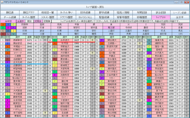Show top 100 for 打点 RBIs
Screen dimensions: 190x118
(x=163, y=31)
